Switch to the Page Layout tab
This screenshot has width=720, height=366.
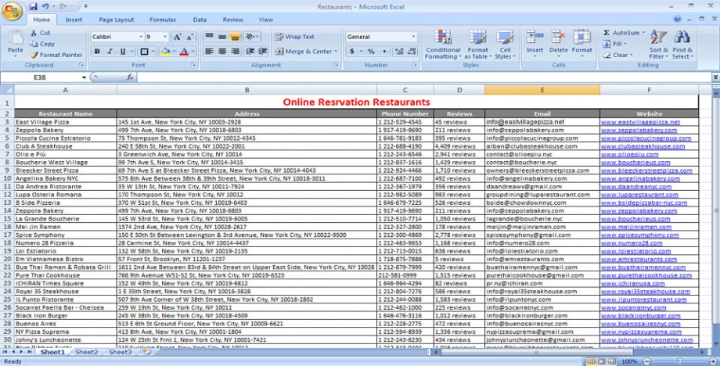pyautogui.click(x=116, y=20)
